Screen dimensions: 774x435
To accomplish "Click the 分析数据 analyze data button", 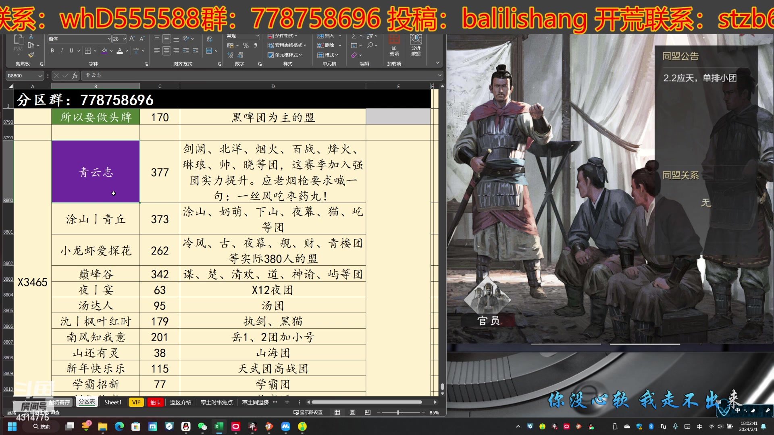I will pyautogui.click(x=416, y=46).
